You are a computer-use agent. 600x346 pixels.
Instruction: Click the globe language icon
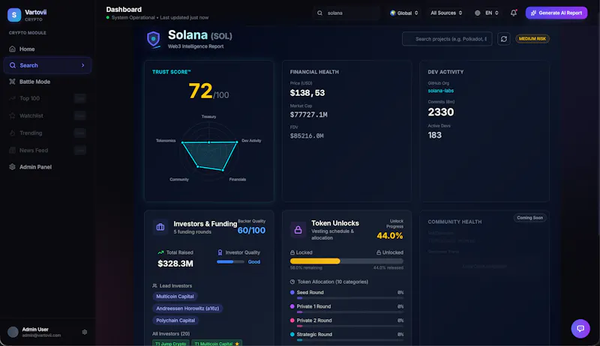pyautogui.click(x=478, y=13)
